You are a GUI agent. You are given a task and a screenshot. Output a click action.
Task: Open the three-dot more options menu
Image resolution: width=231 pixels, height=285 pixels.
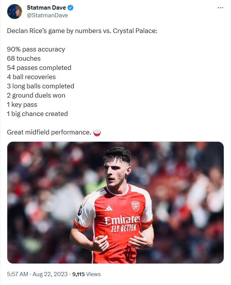[220, 8]
